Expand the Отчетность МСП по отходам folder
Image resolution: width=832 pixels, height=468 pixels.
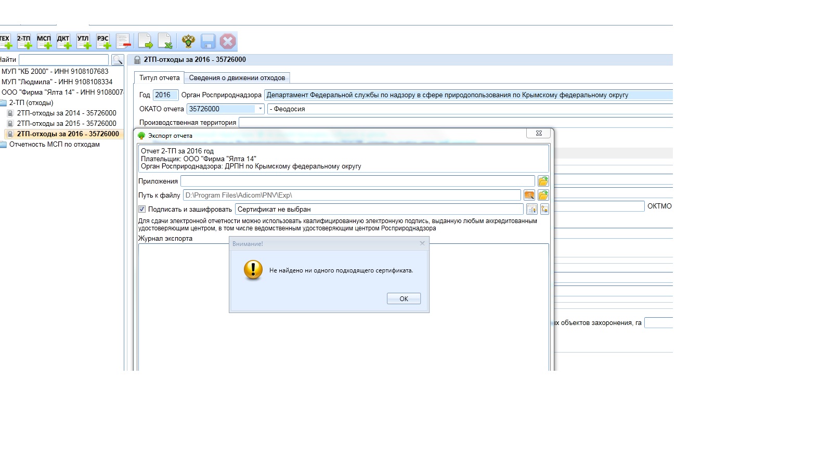[4, 144]
